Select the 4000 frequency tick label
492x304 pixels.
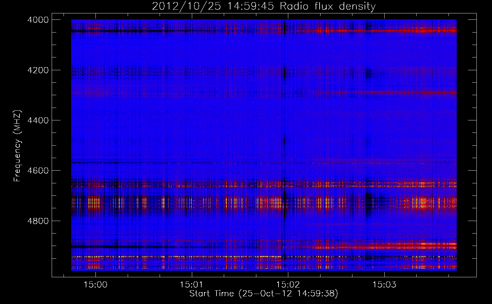click(x=38, y=20)
